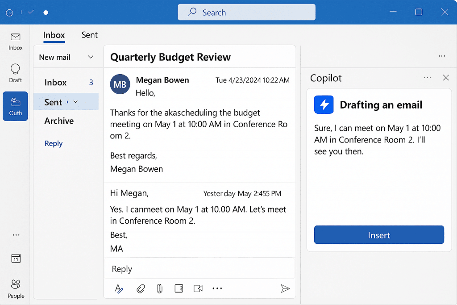Screen dimensions: 457x305
Task: Click the blue Reply link in folder pane
Action: (x=54, y=143)
